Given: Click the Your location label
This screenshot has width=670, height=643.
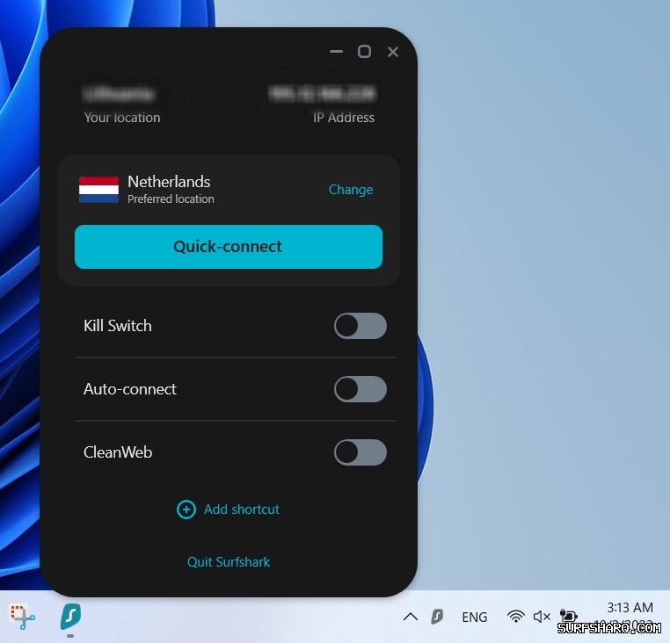Looking at the screenshot, I should click(x=122, y=118).
